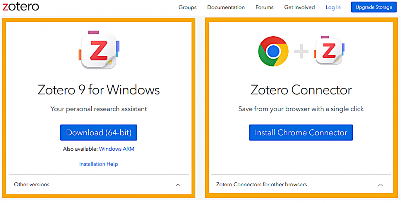Open the Installation Help link
Viewport: 401px width, 203px height.
(x=99, y=164)
